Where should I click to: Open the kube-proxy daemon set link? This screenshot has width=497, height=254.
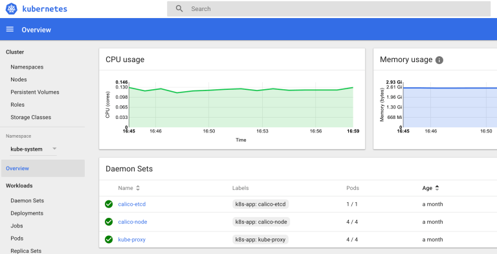[x=132, y=239]
